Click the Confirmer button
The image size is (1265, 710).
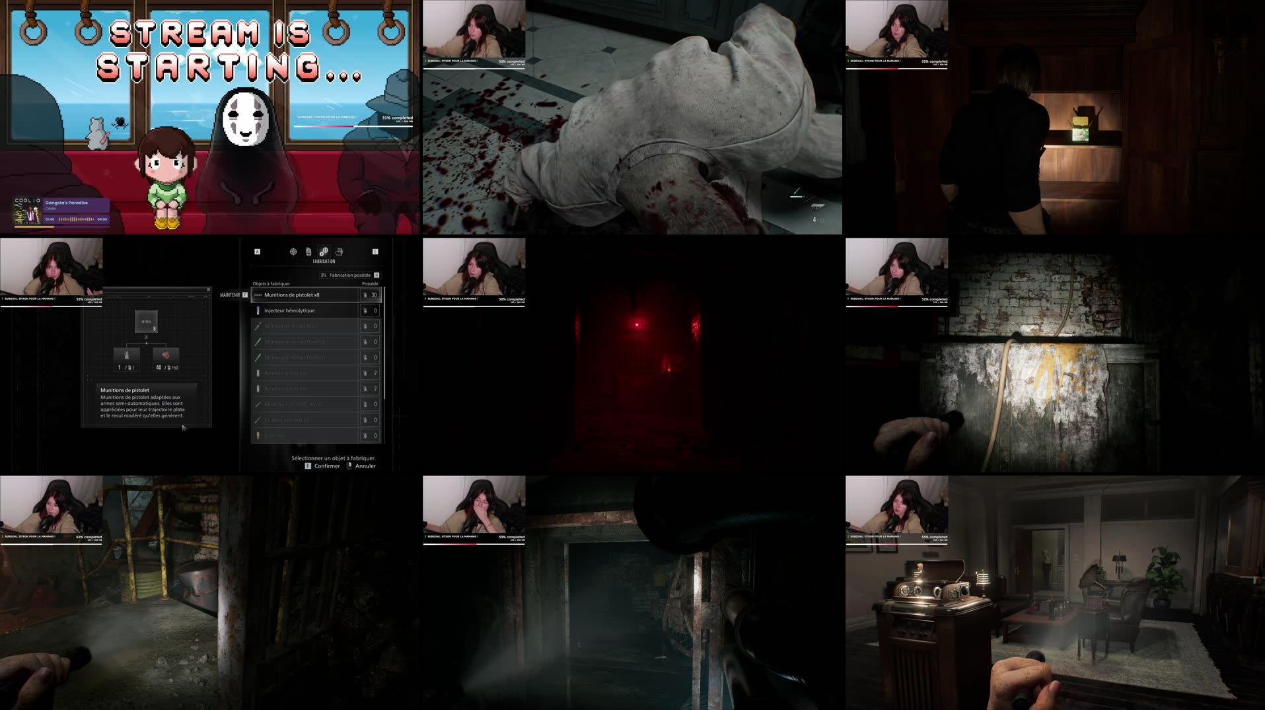(326, 466)
